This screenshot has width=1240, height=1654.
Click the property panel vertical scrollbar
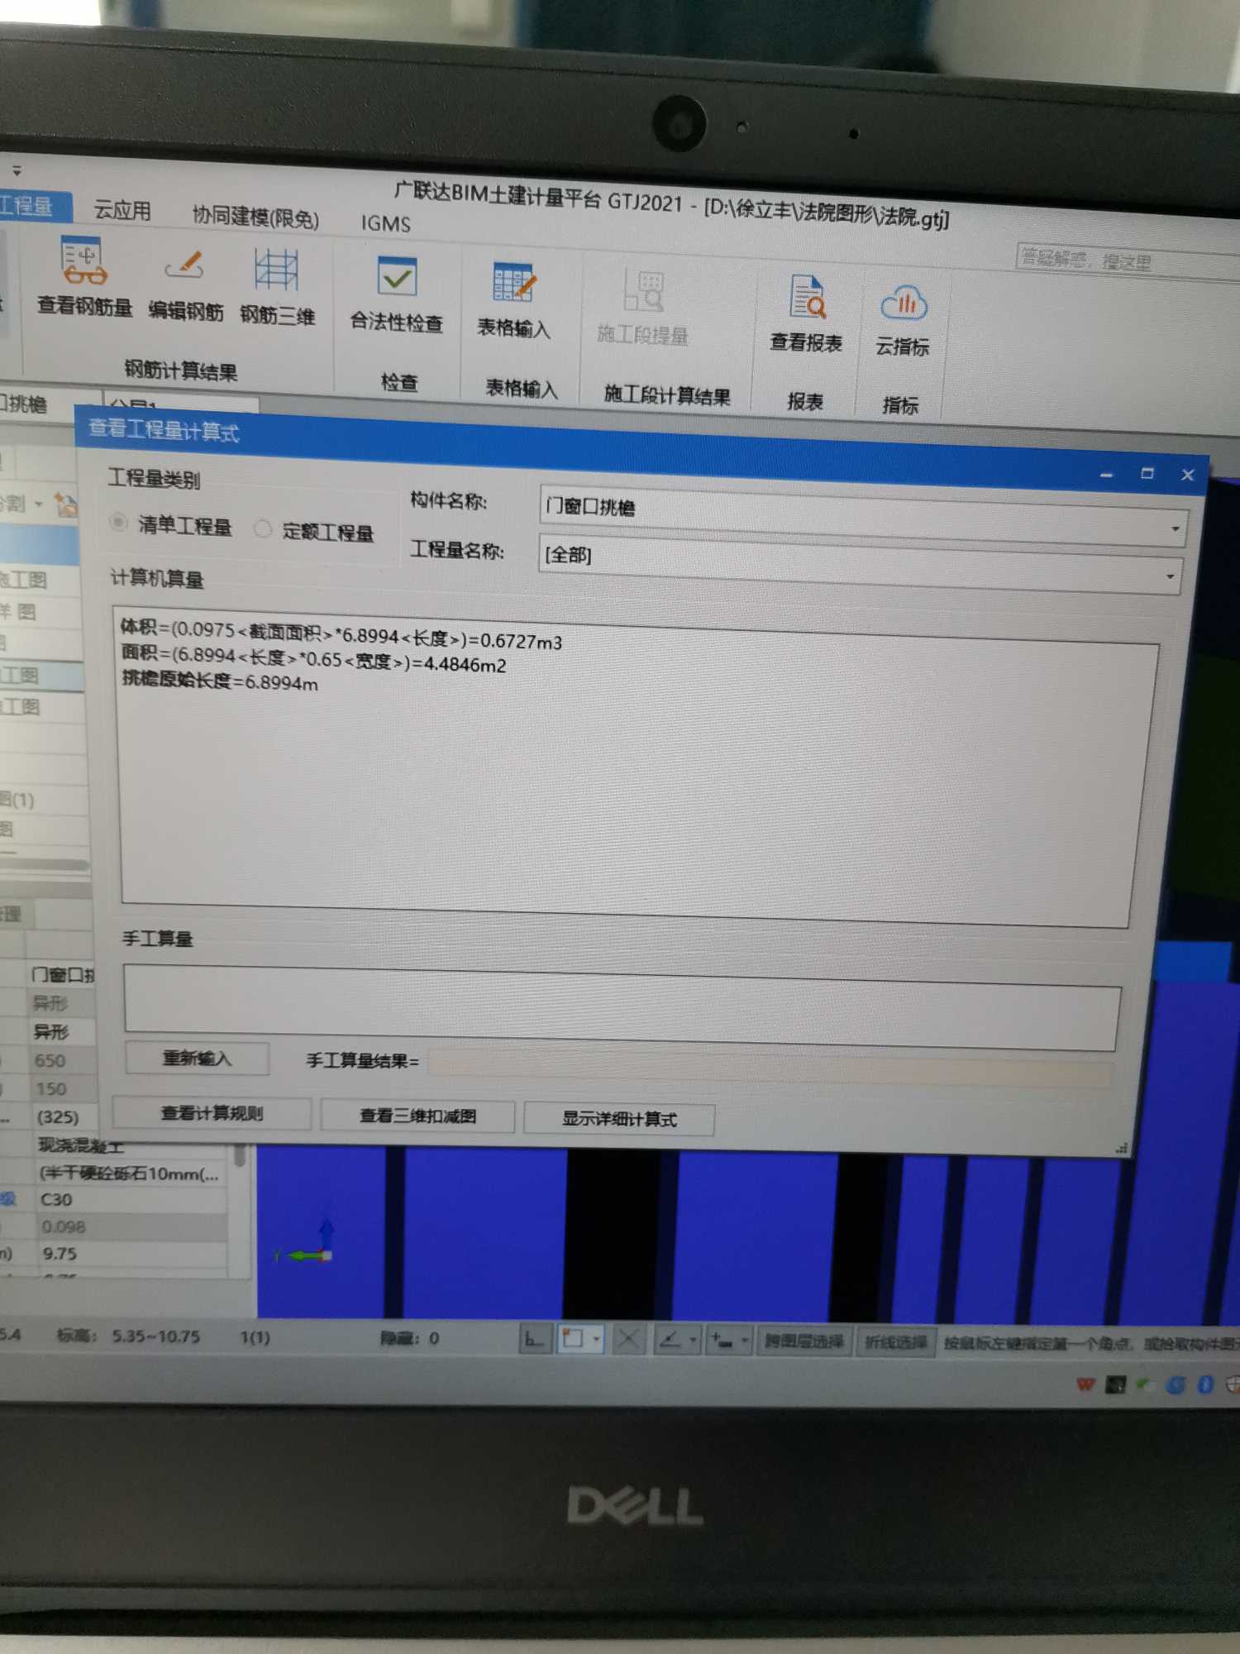click(x=240, y=1154)
